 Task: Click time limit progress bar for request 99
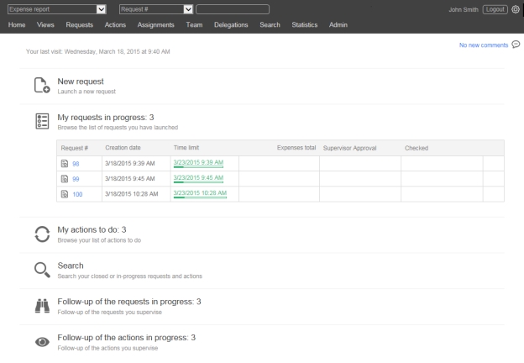coord(197,182)
